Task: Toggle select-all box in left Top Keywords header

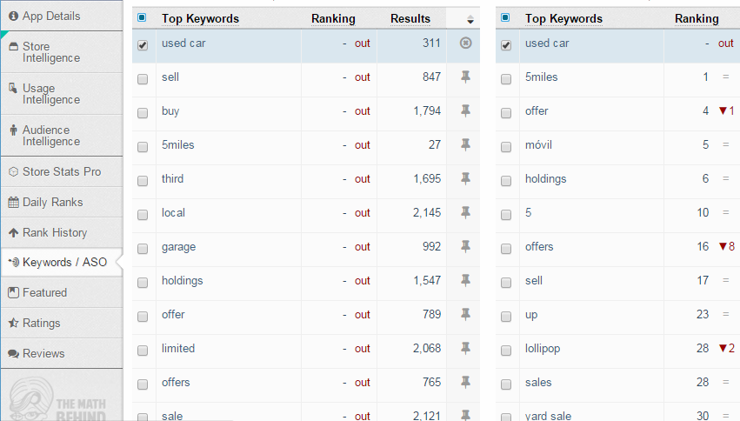Action: (x=142, y=18)
